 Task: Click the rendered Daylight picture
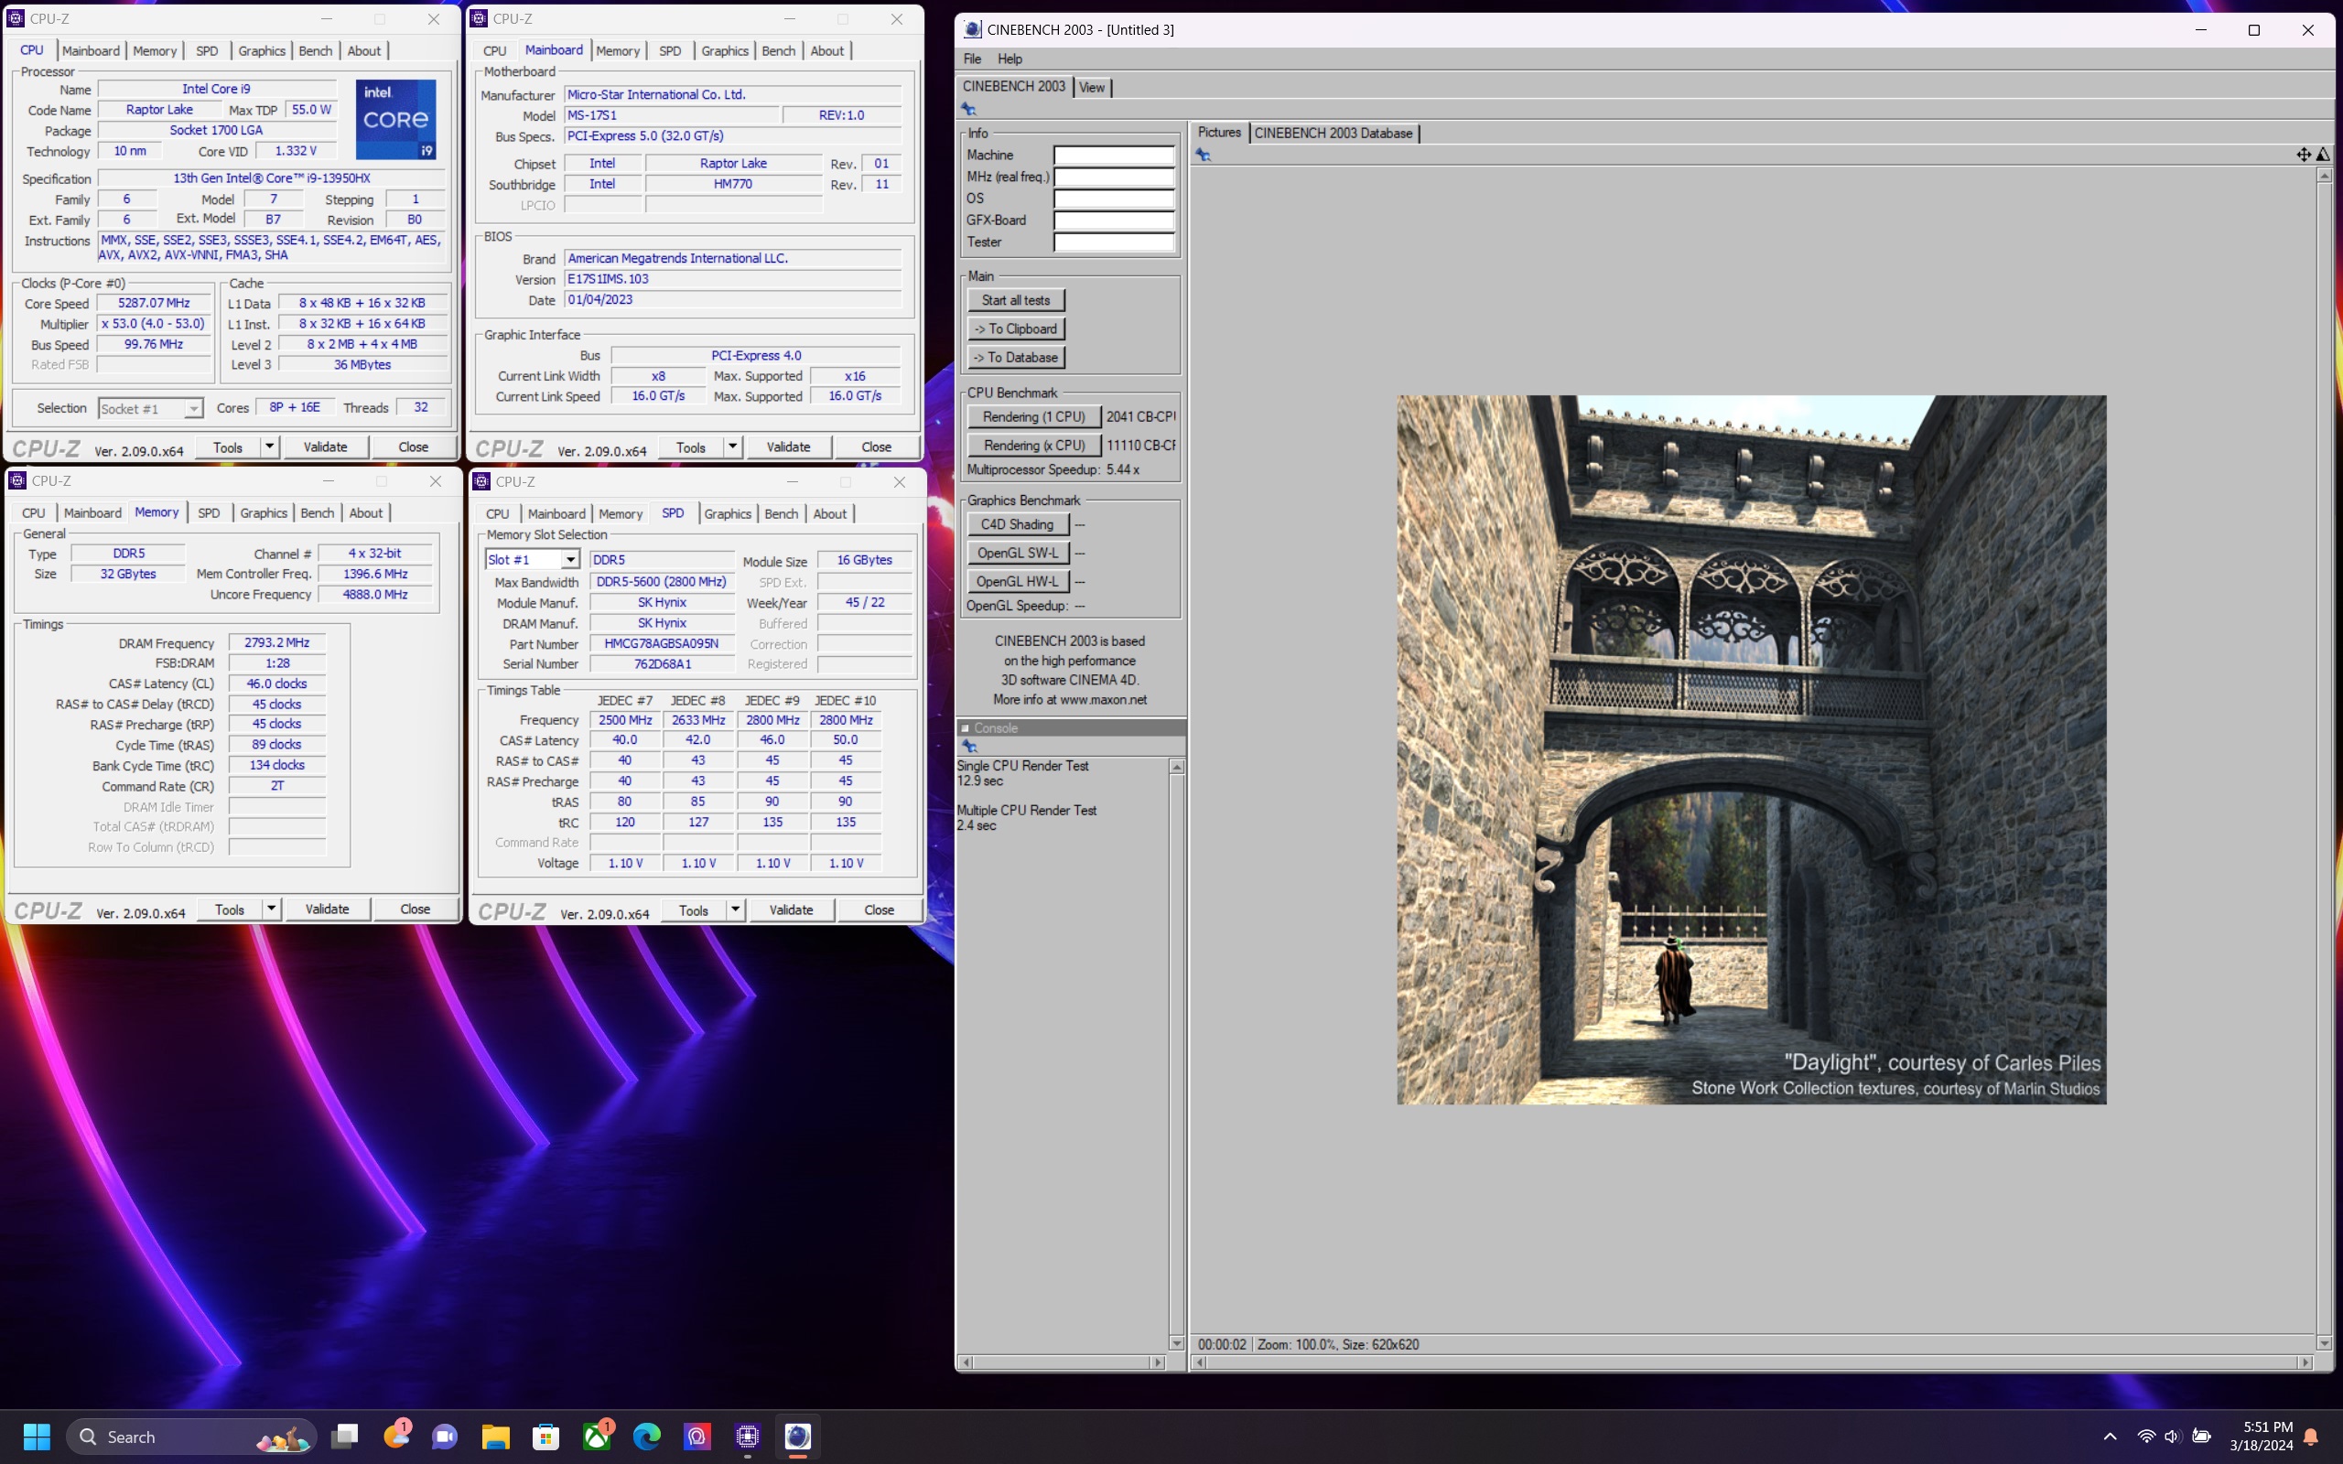[1751, 749]
